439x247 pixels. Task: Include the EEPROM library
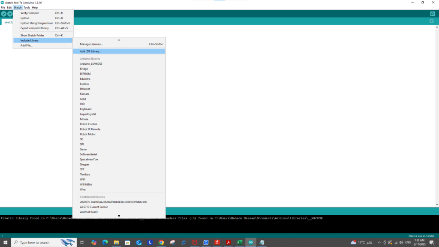pyautogui.click(x=119, y=74)
